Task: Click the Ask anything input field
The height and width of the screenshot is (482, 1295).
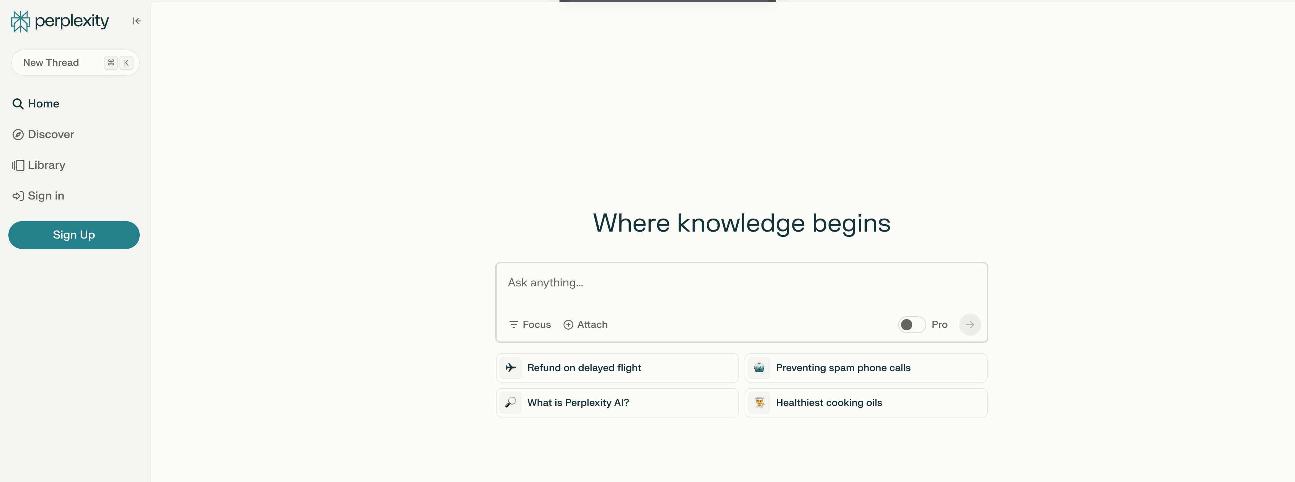Action: (741, 282)
